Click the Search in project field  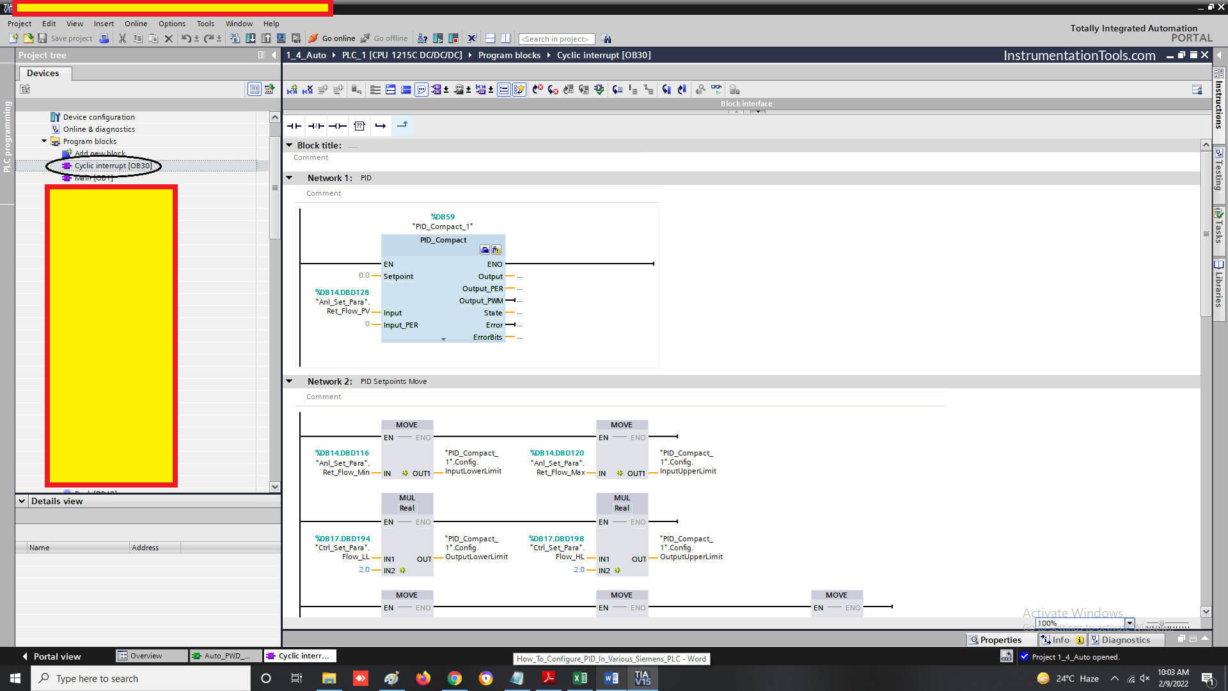tap(555, 39)
